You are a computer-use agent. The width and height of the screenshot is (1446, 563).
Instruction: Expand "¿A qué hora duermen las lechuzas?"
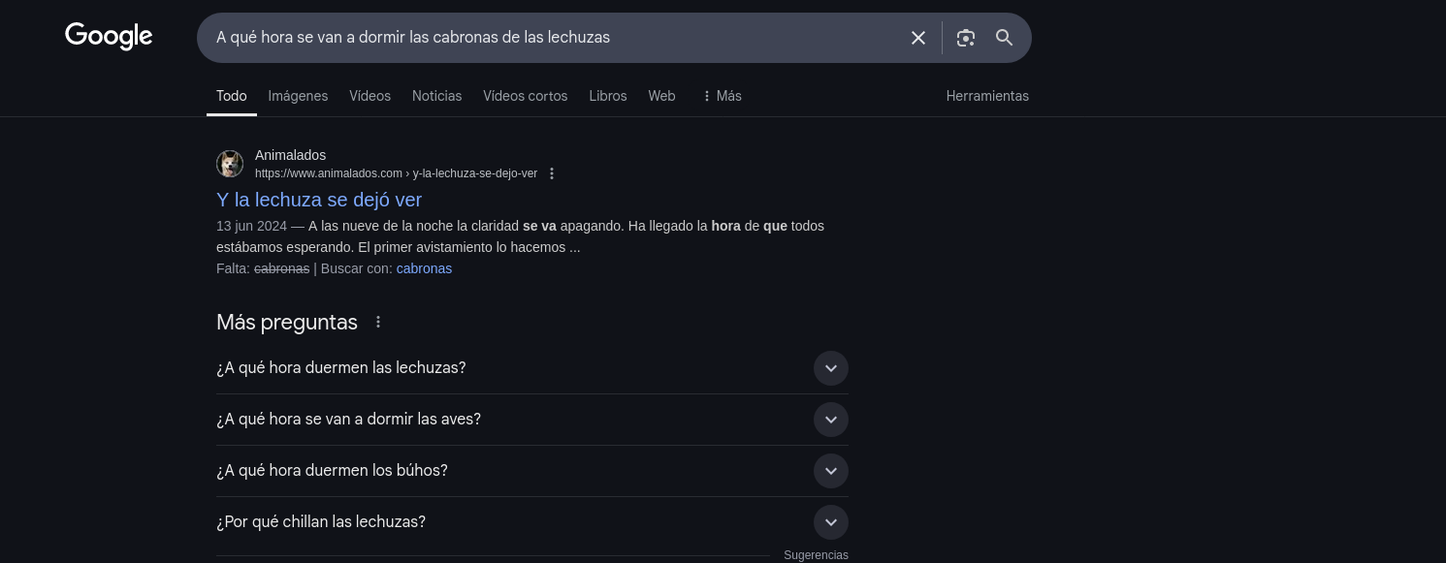click(532, 368)
